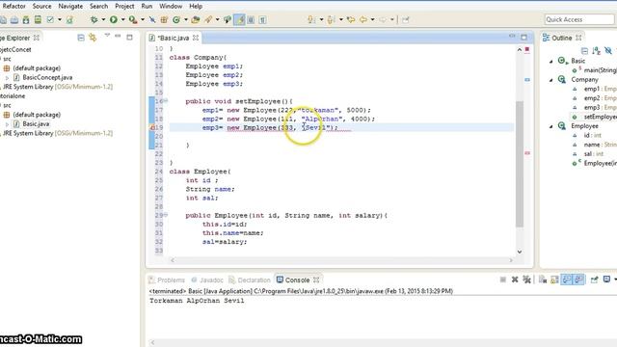Viewport: 617px width, 347px height.
Task: Switch to the Javadoc tab
Action: (x=207, y=280)
